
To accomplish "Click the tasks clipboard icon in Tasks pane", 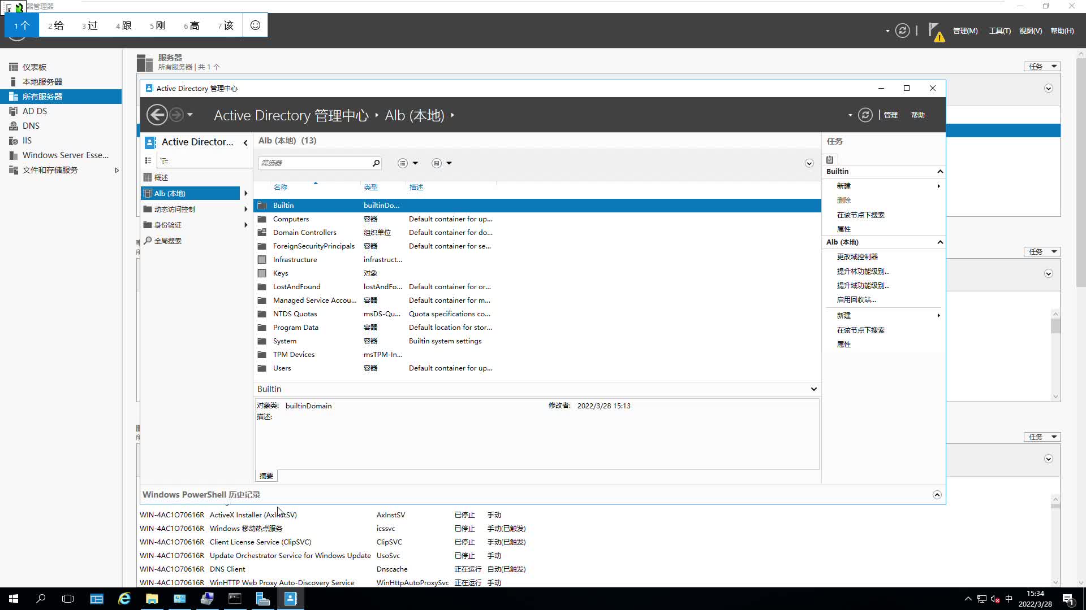I will (830, 160).
